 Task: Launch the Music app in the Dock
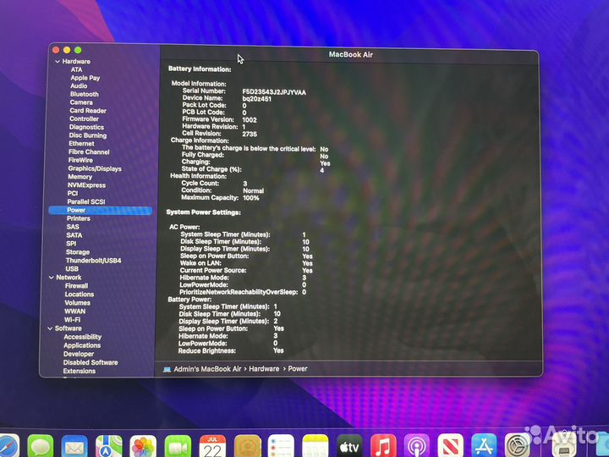(383, 447)
